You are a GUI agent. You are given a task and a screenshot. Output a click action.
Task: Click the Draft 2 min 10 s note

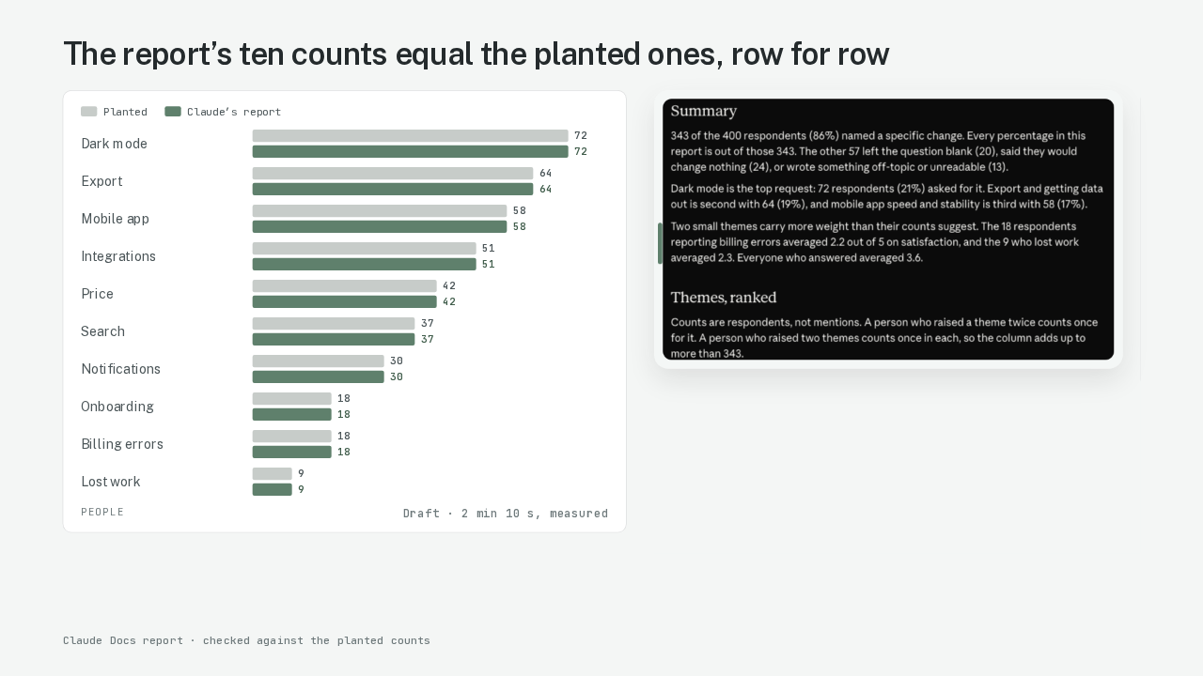[506, 514]
